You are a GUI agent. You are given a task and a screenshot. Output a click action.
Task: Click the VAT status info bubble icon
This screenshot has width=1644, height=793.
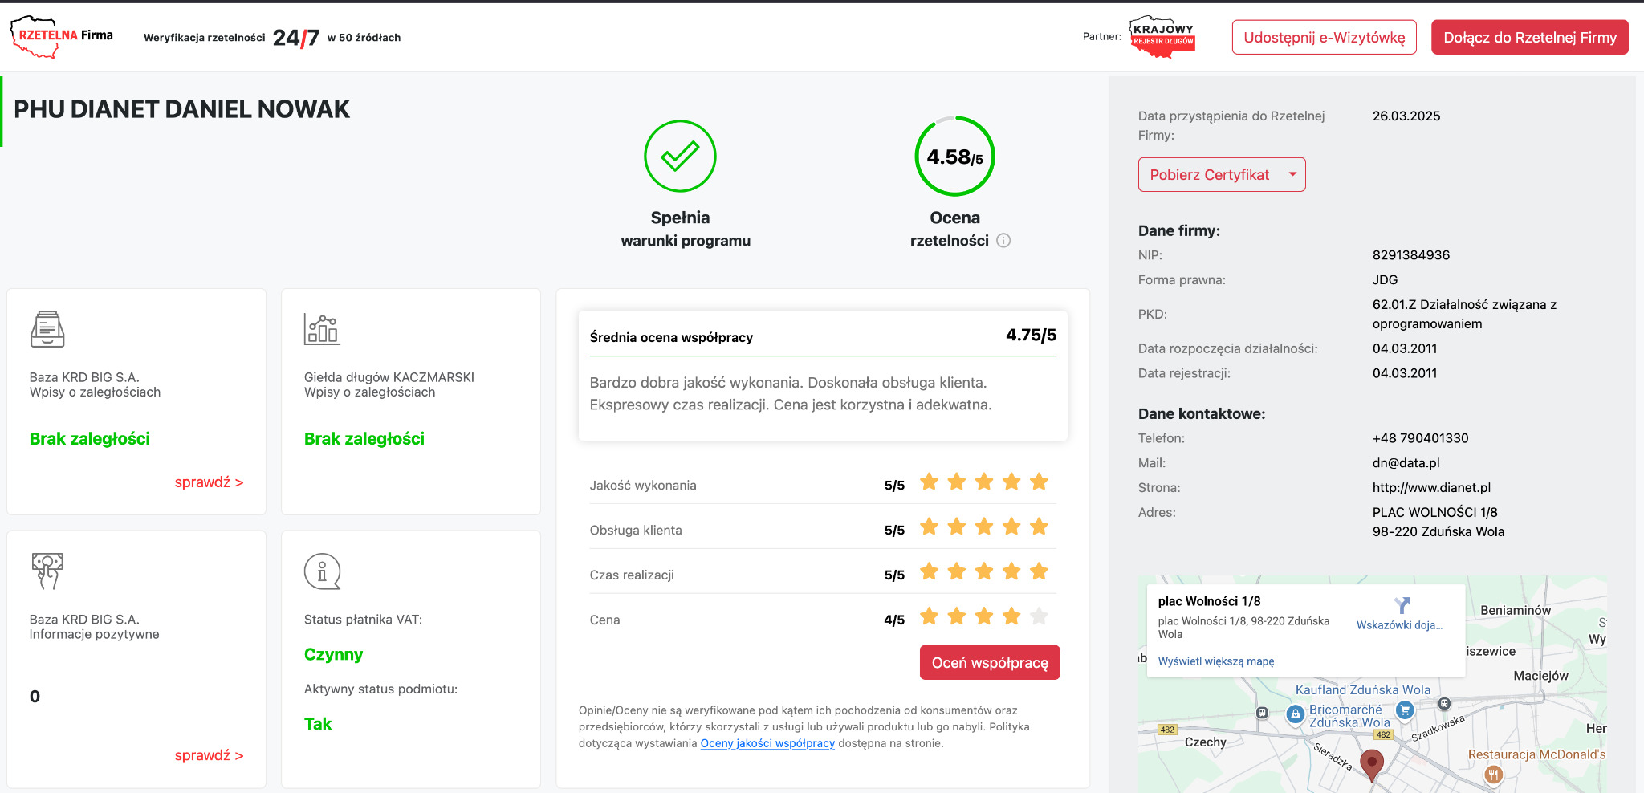[x=322, y=571]
